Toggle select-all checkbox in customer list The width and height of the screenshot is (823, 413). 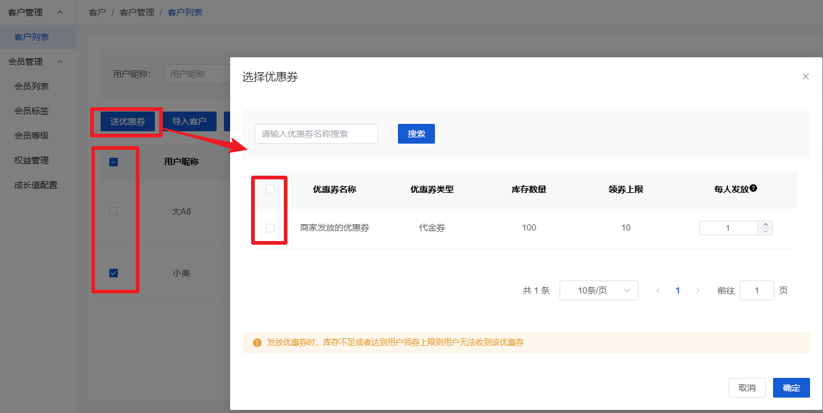114,162
